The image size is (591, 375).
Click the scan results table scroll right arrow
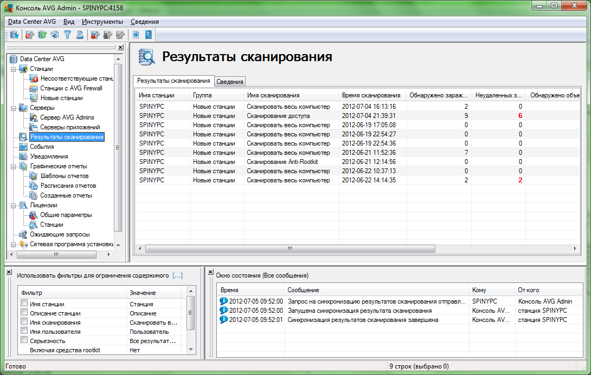[575, 248]
